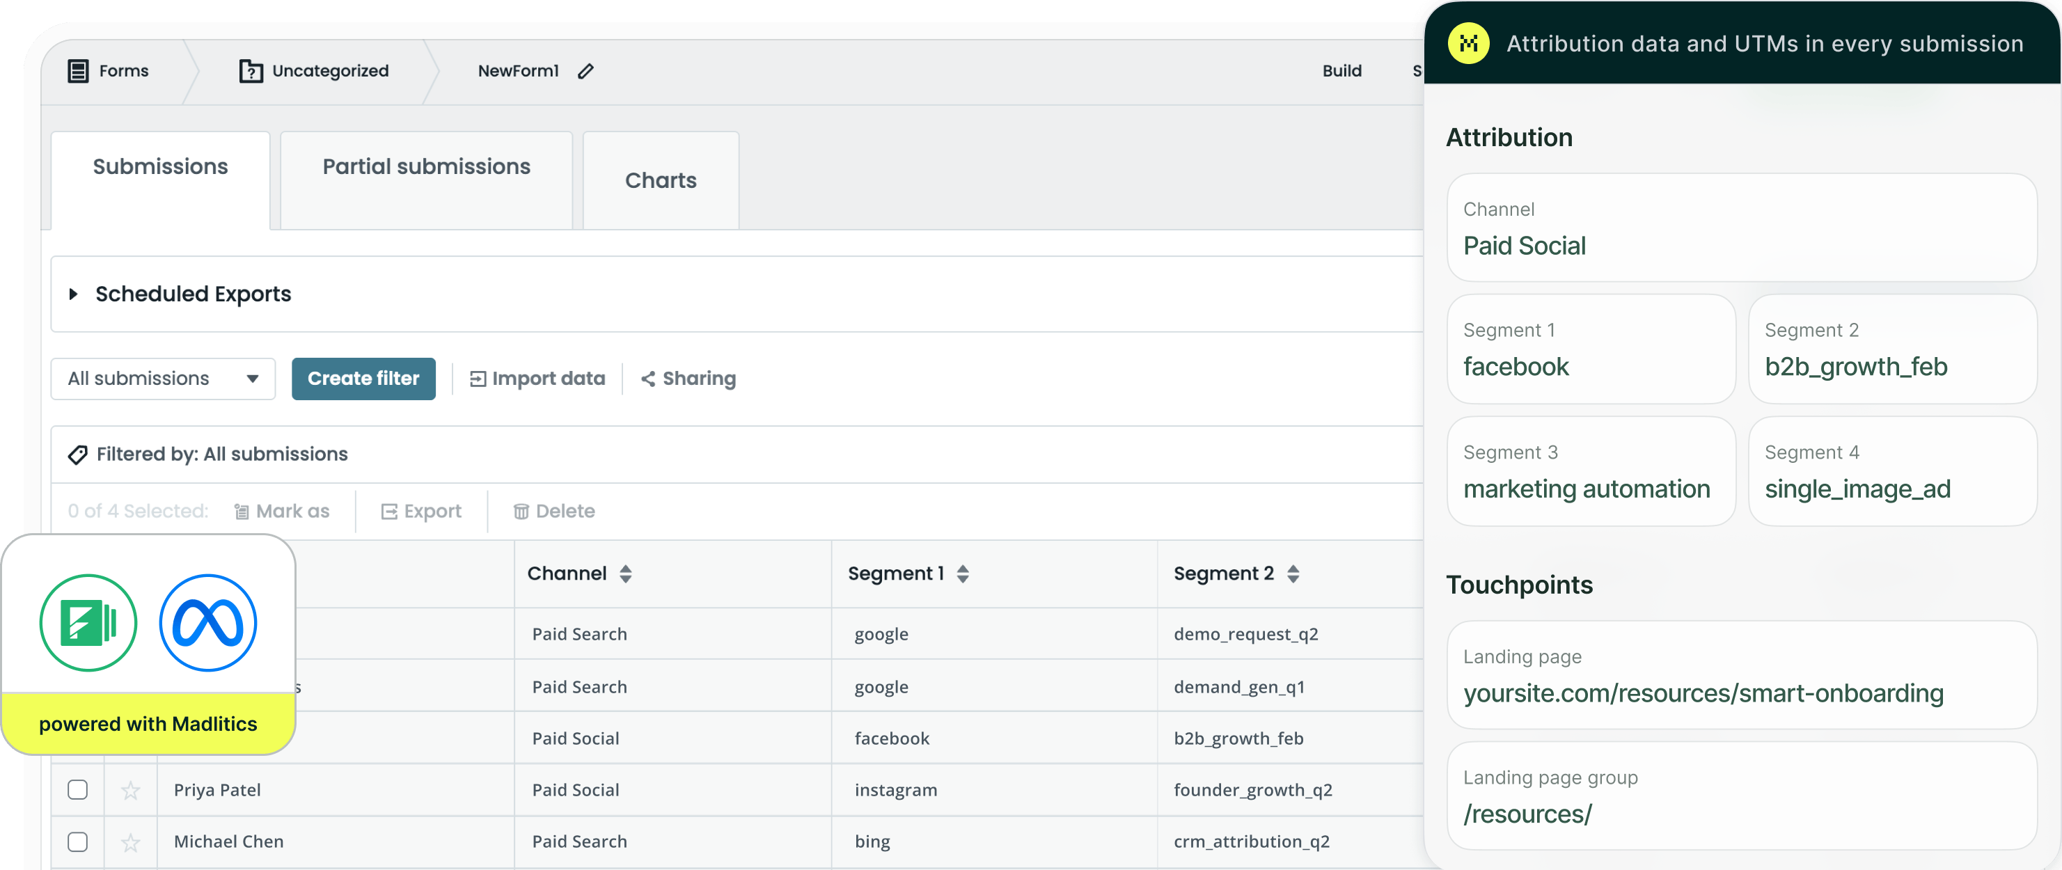
Task: Star the Priya Patel submission
Action: [130, 790]
